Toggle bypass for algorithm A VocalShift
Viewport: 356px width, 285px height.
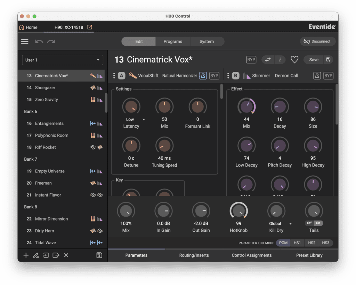click(214, 76)
